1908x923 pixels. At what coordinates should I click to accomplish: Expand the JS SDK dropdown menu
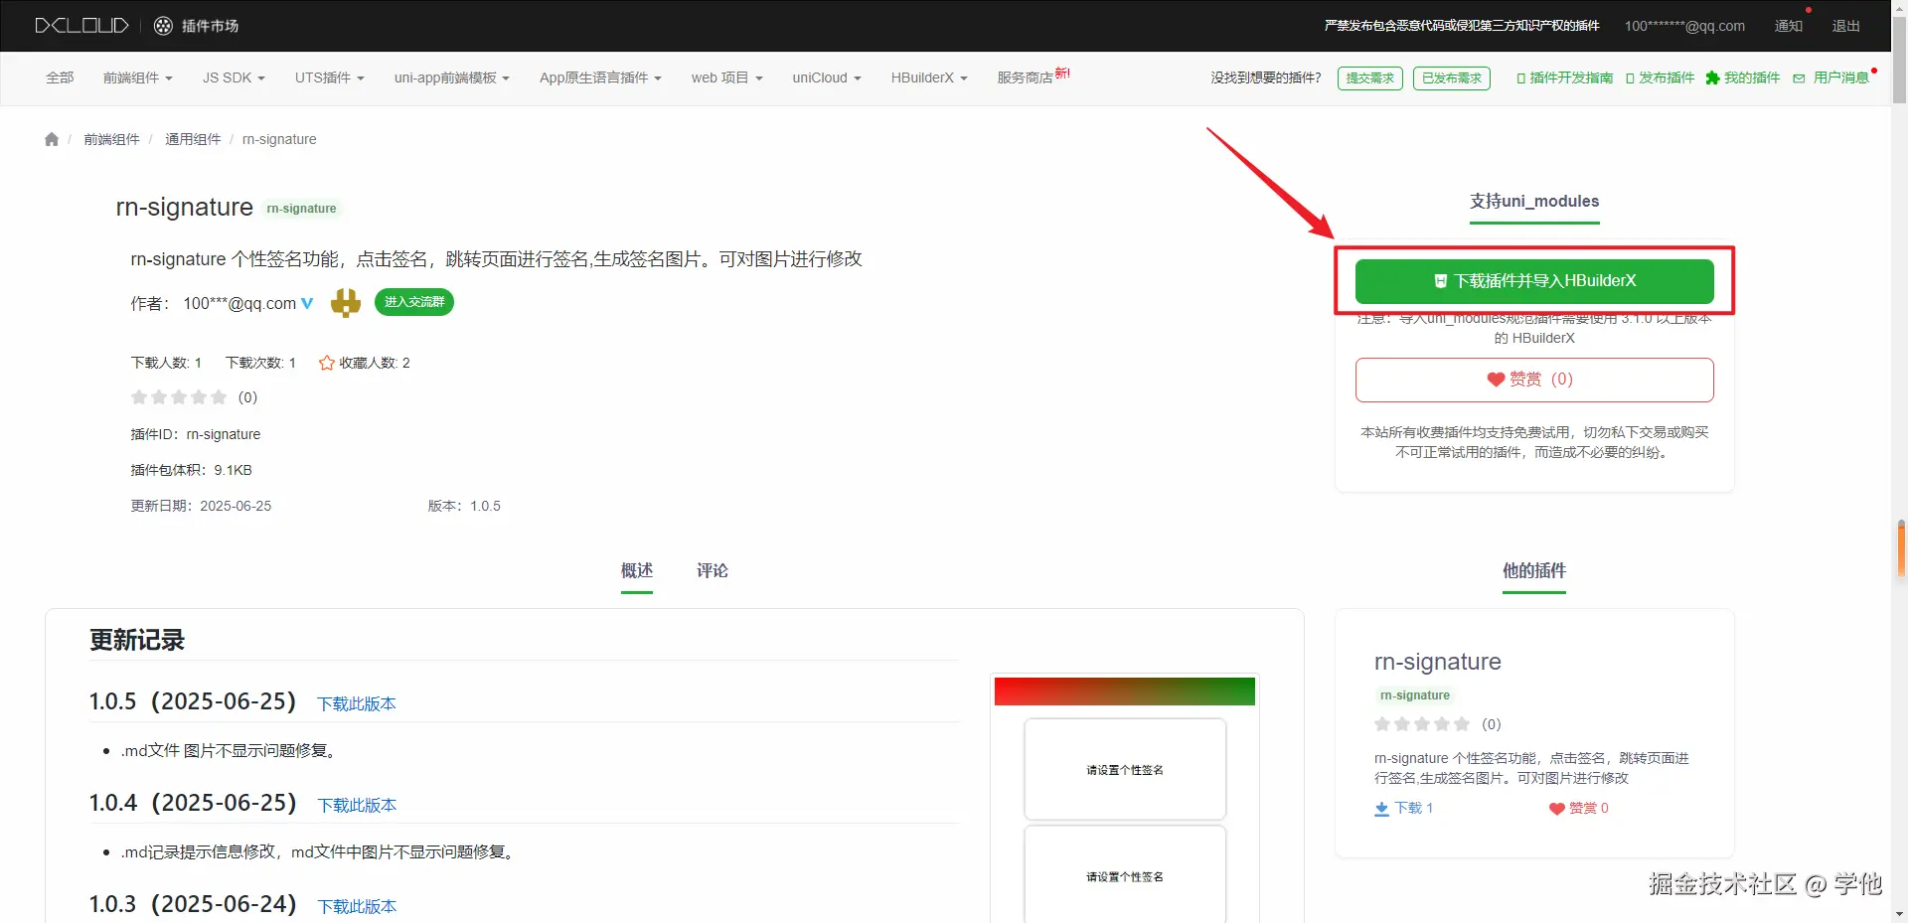click(234, 77)
